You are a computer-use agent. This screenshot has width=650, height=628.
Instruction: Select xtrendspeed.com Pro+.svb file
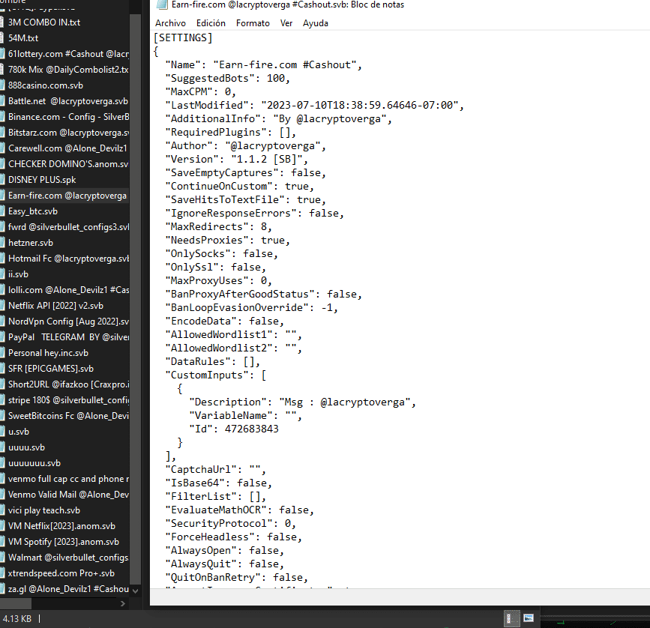64,573
